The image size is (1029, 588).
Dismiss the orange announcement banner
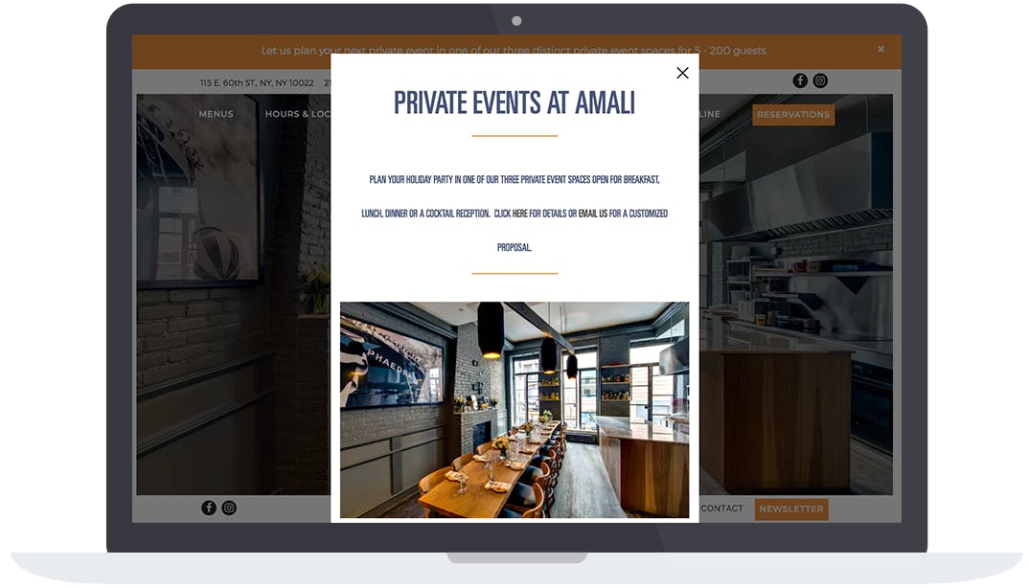point(880,49)
